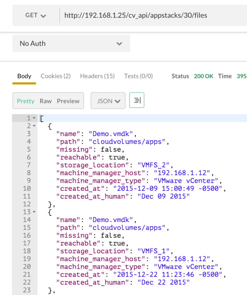247x295 pixels.
Task: Open the No Auth type dropdown
Action: pos(71,44)
